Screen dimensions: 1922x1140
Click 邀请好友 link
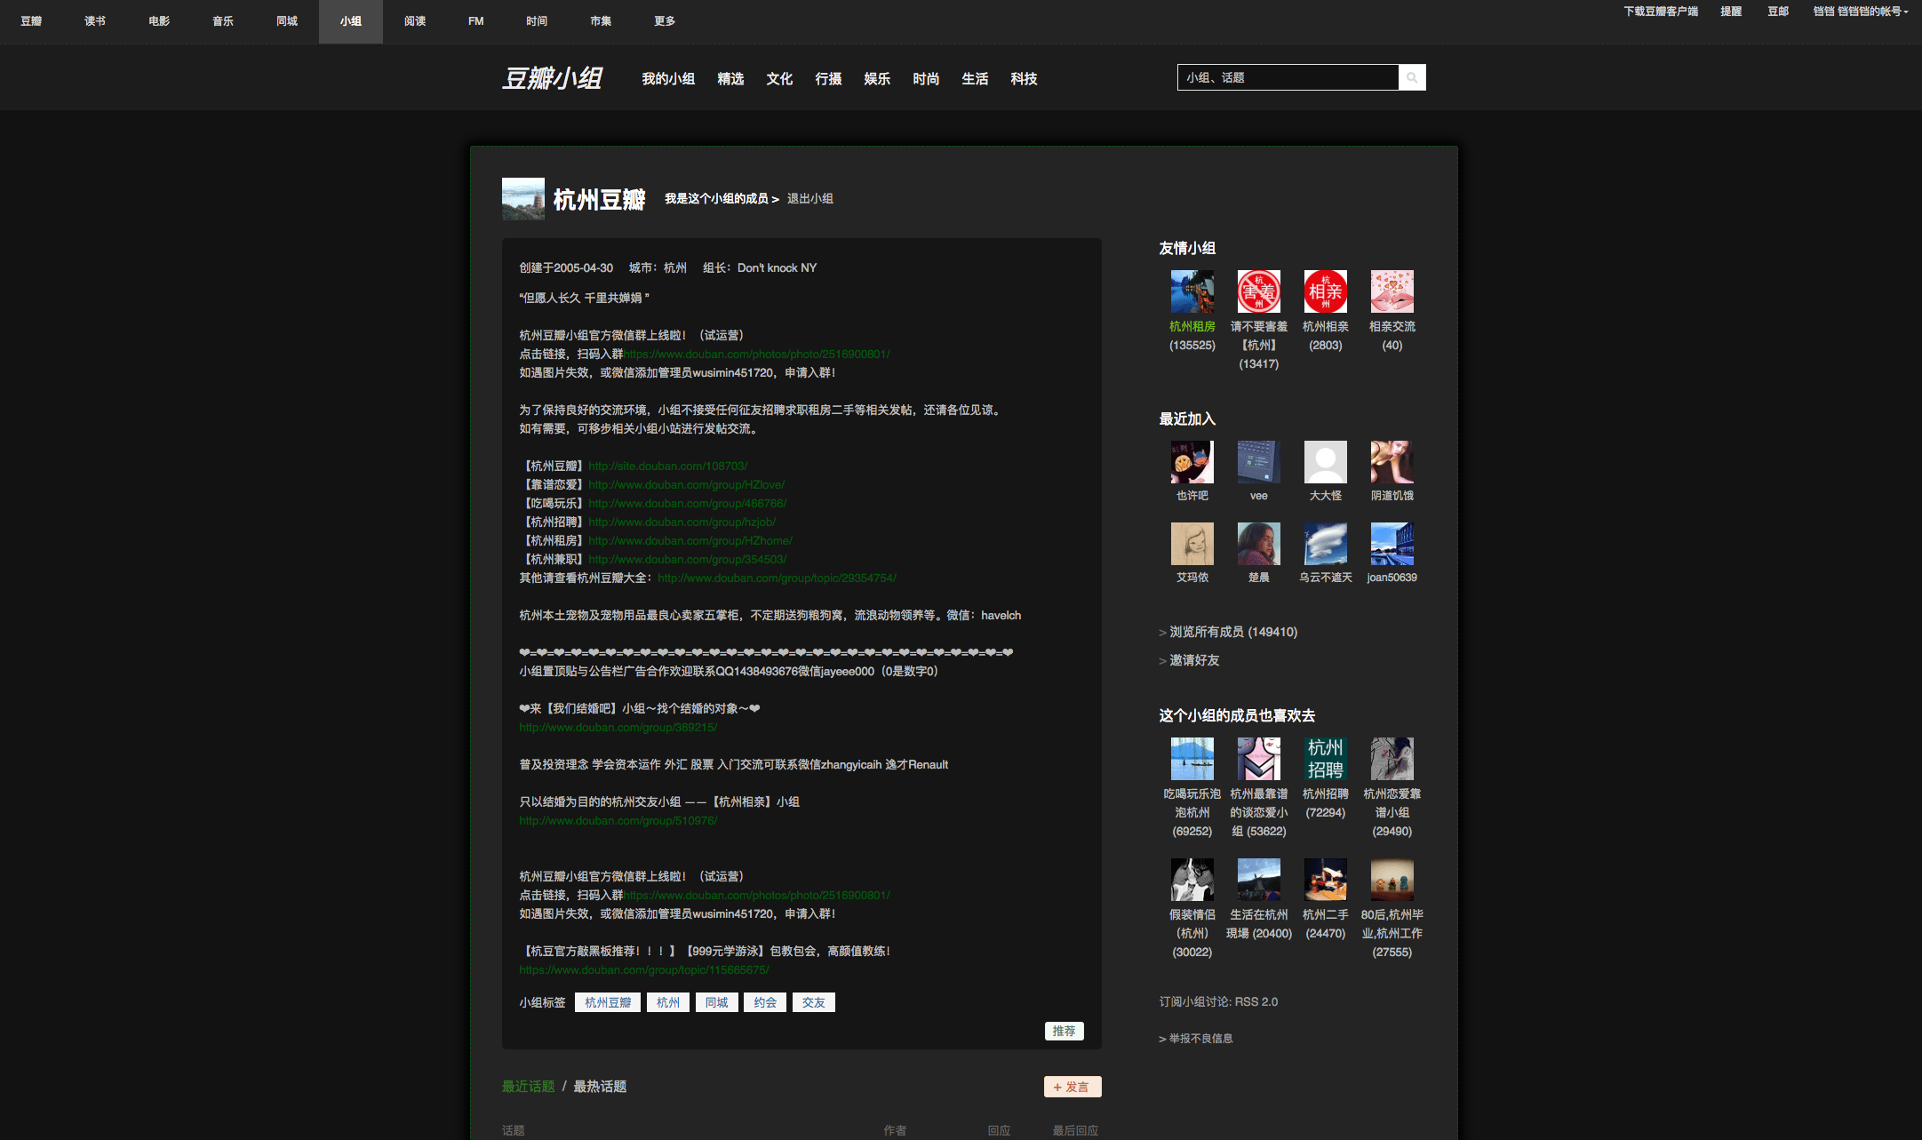[1194, 660]
